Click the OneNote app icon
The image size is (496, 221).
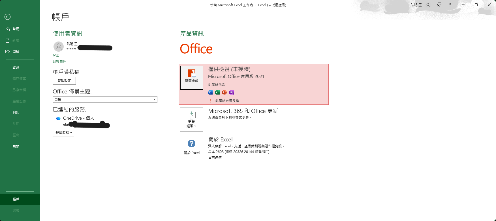(x=232, y=92)
